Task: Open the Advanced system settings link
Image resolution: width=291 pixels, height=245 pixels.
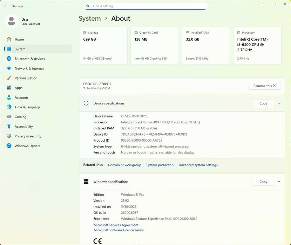Action: (x=198, y=165)
